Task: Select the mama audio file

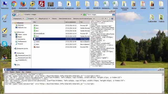Action: (36, 42)
